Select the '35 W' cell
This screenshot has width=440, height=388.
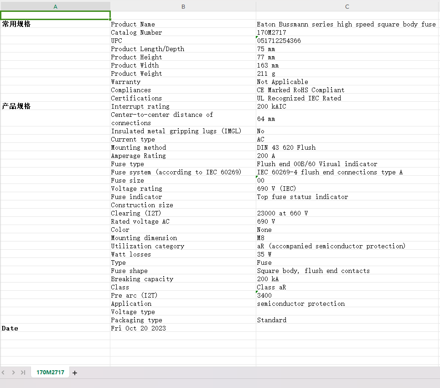coord(347,254)
